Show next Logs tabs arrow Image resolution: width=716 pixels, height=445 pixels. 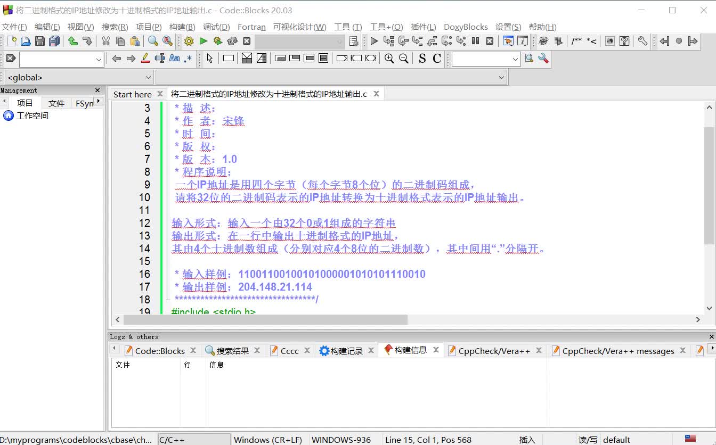tap(711, 349)
